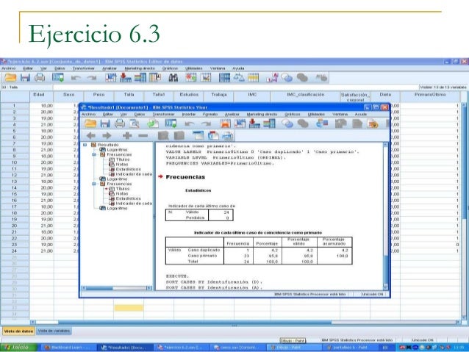This screenshot has width=469, height=352.
Task: Undo last action in Data Editor toolbar
Action: click(x=76, y=78)
